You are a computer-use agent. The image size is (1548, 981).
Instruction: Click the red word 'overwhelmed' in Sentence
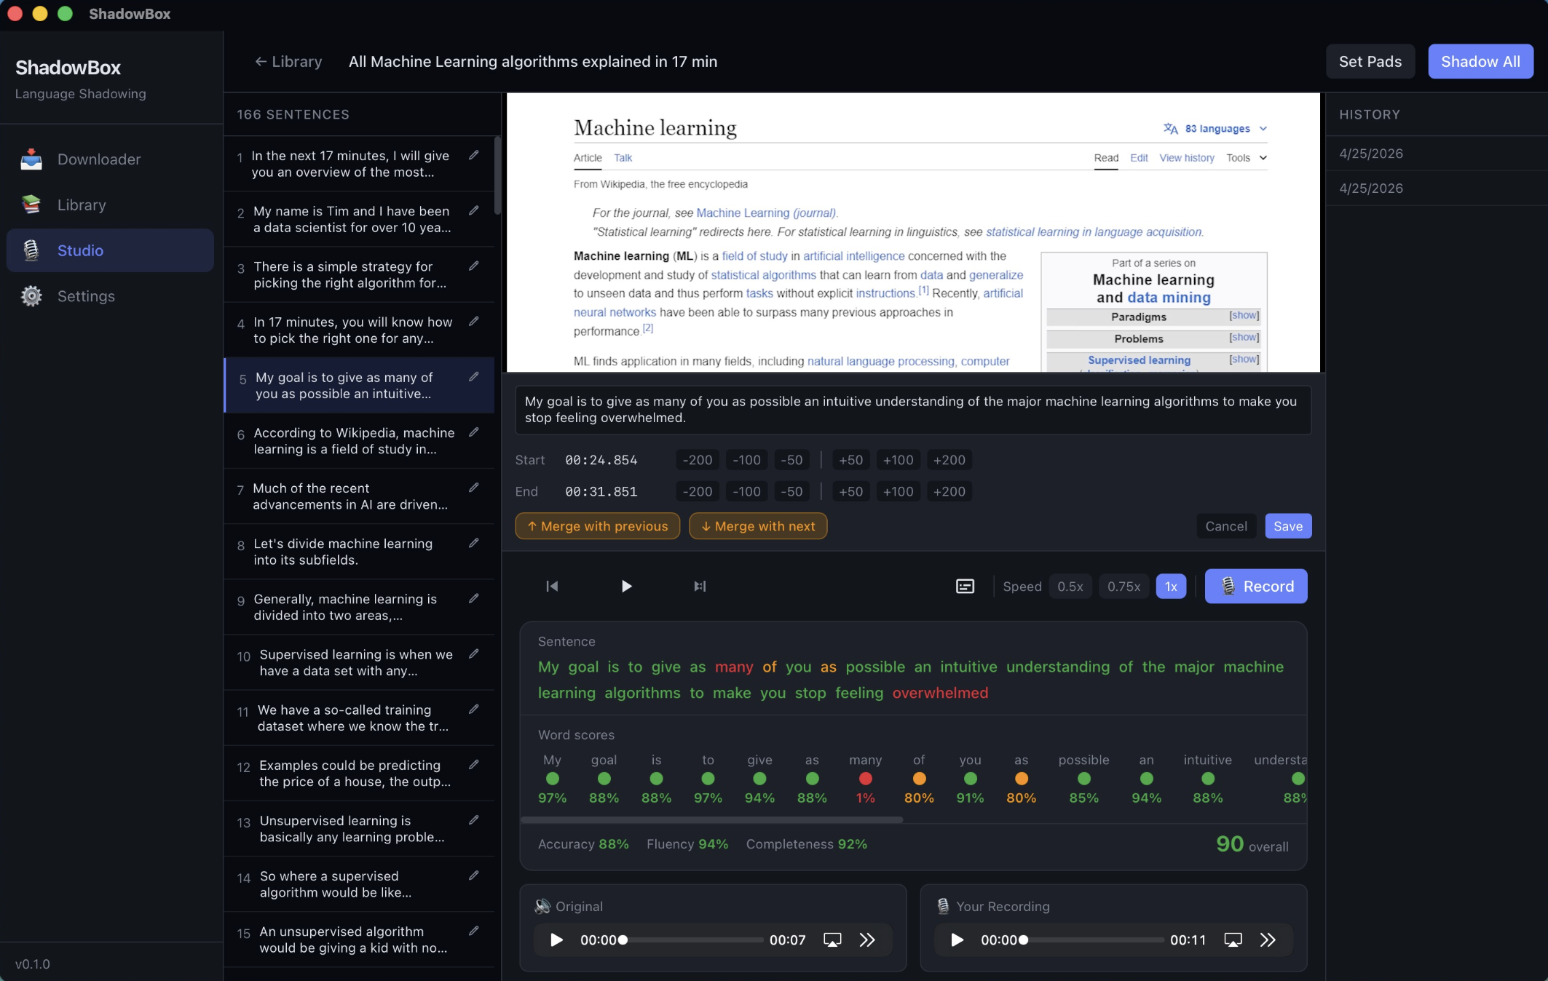point(940,693)
